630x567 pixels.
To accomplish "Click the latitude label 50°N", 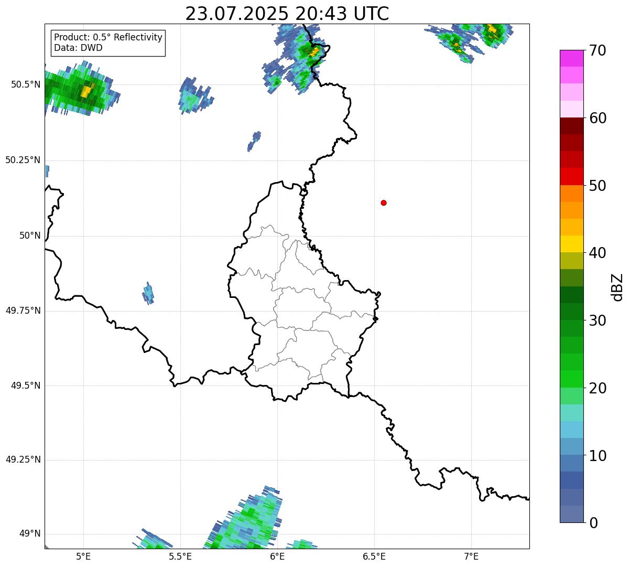I will 30,236.
